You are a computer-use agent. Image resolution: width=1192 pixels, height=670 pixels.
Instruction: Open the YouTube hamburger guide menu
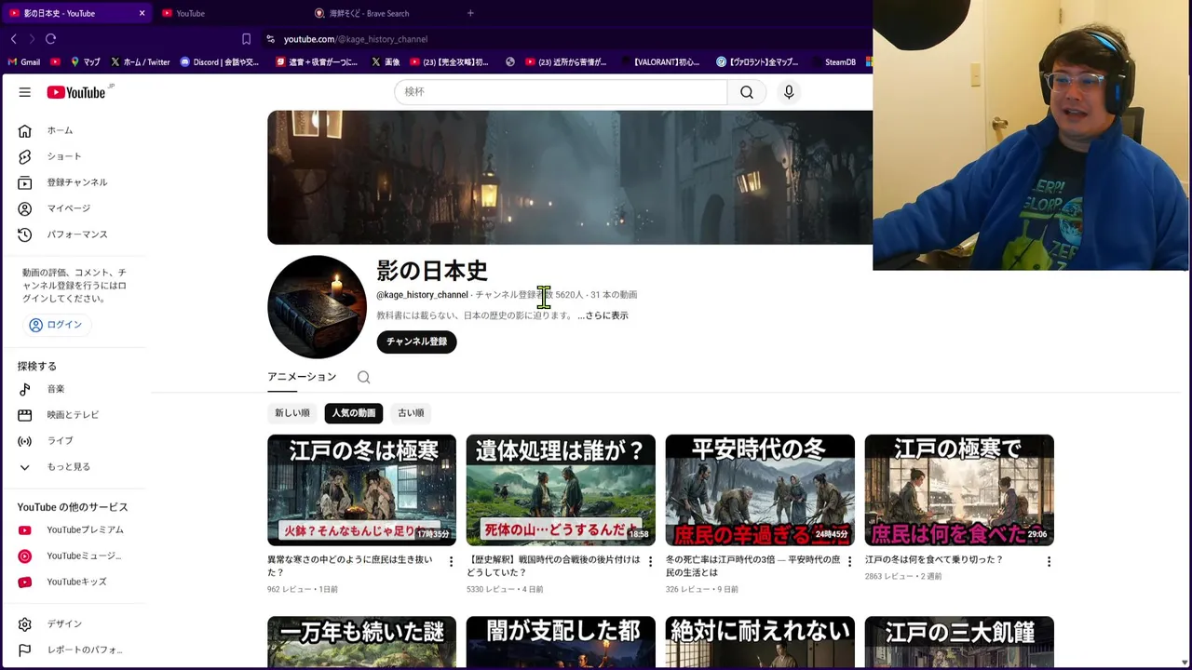[25, 92]
